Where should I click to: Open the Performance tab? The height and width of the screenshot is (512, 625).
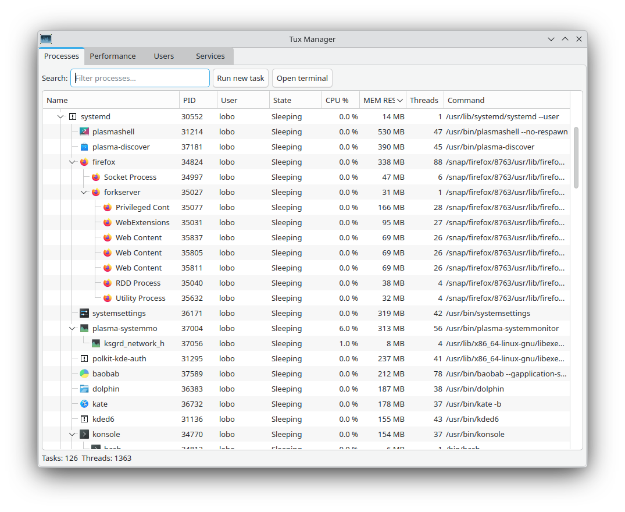point(113,56)
